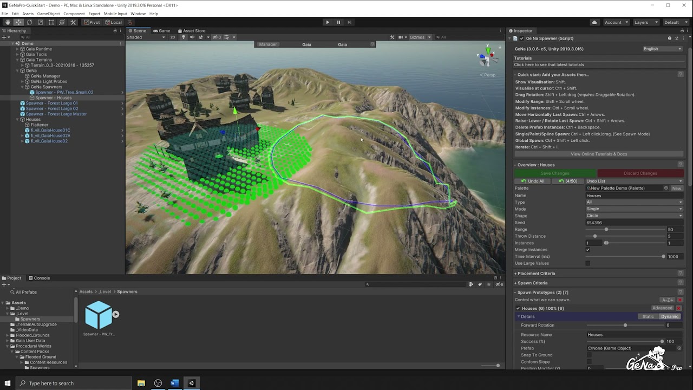Open the Gizmos dropdown
The height and width of the screenshot is (390, 693).
420,37
